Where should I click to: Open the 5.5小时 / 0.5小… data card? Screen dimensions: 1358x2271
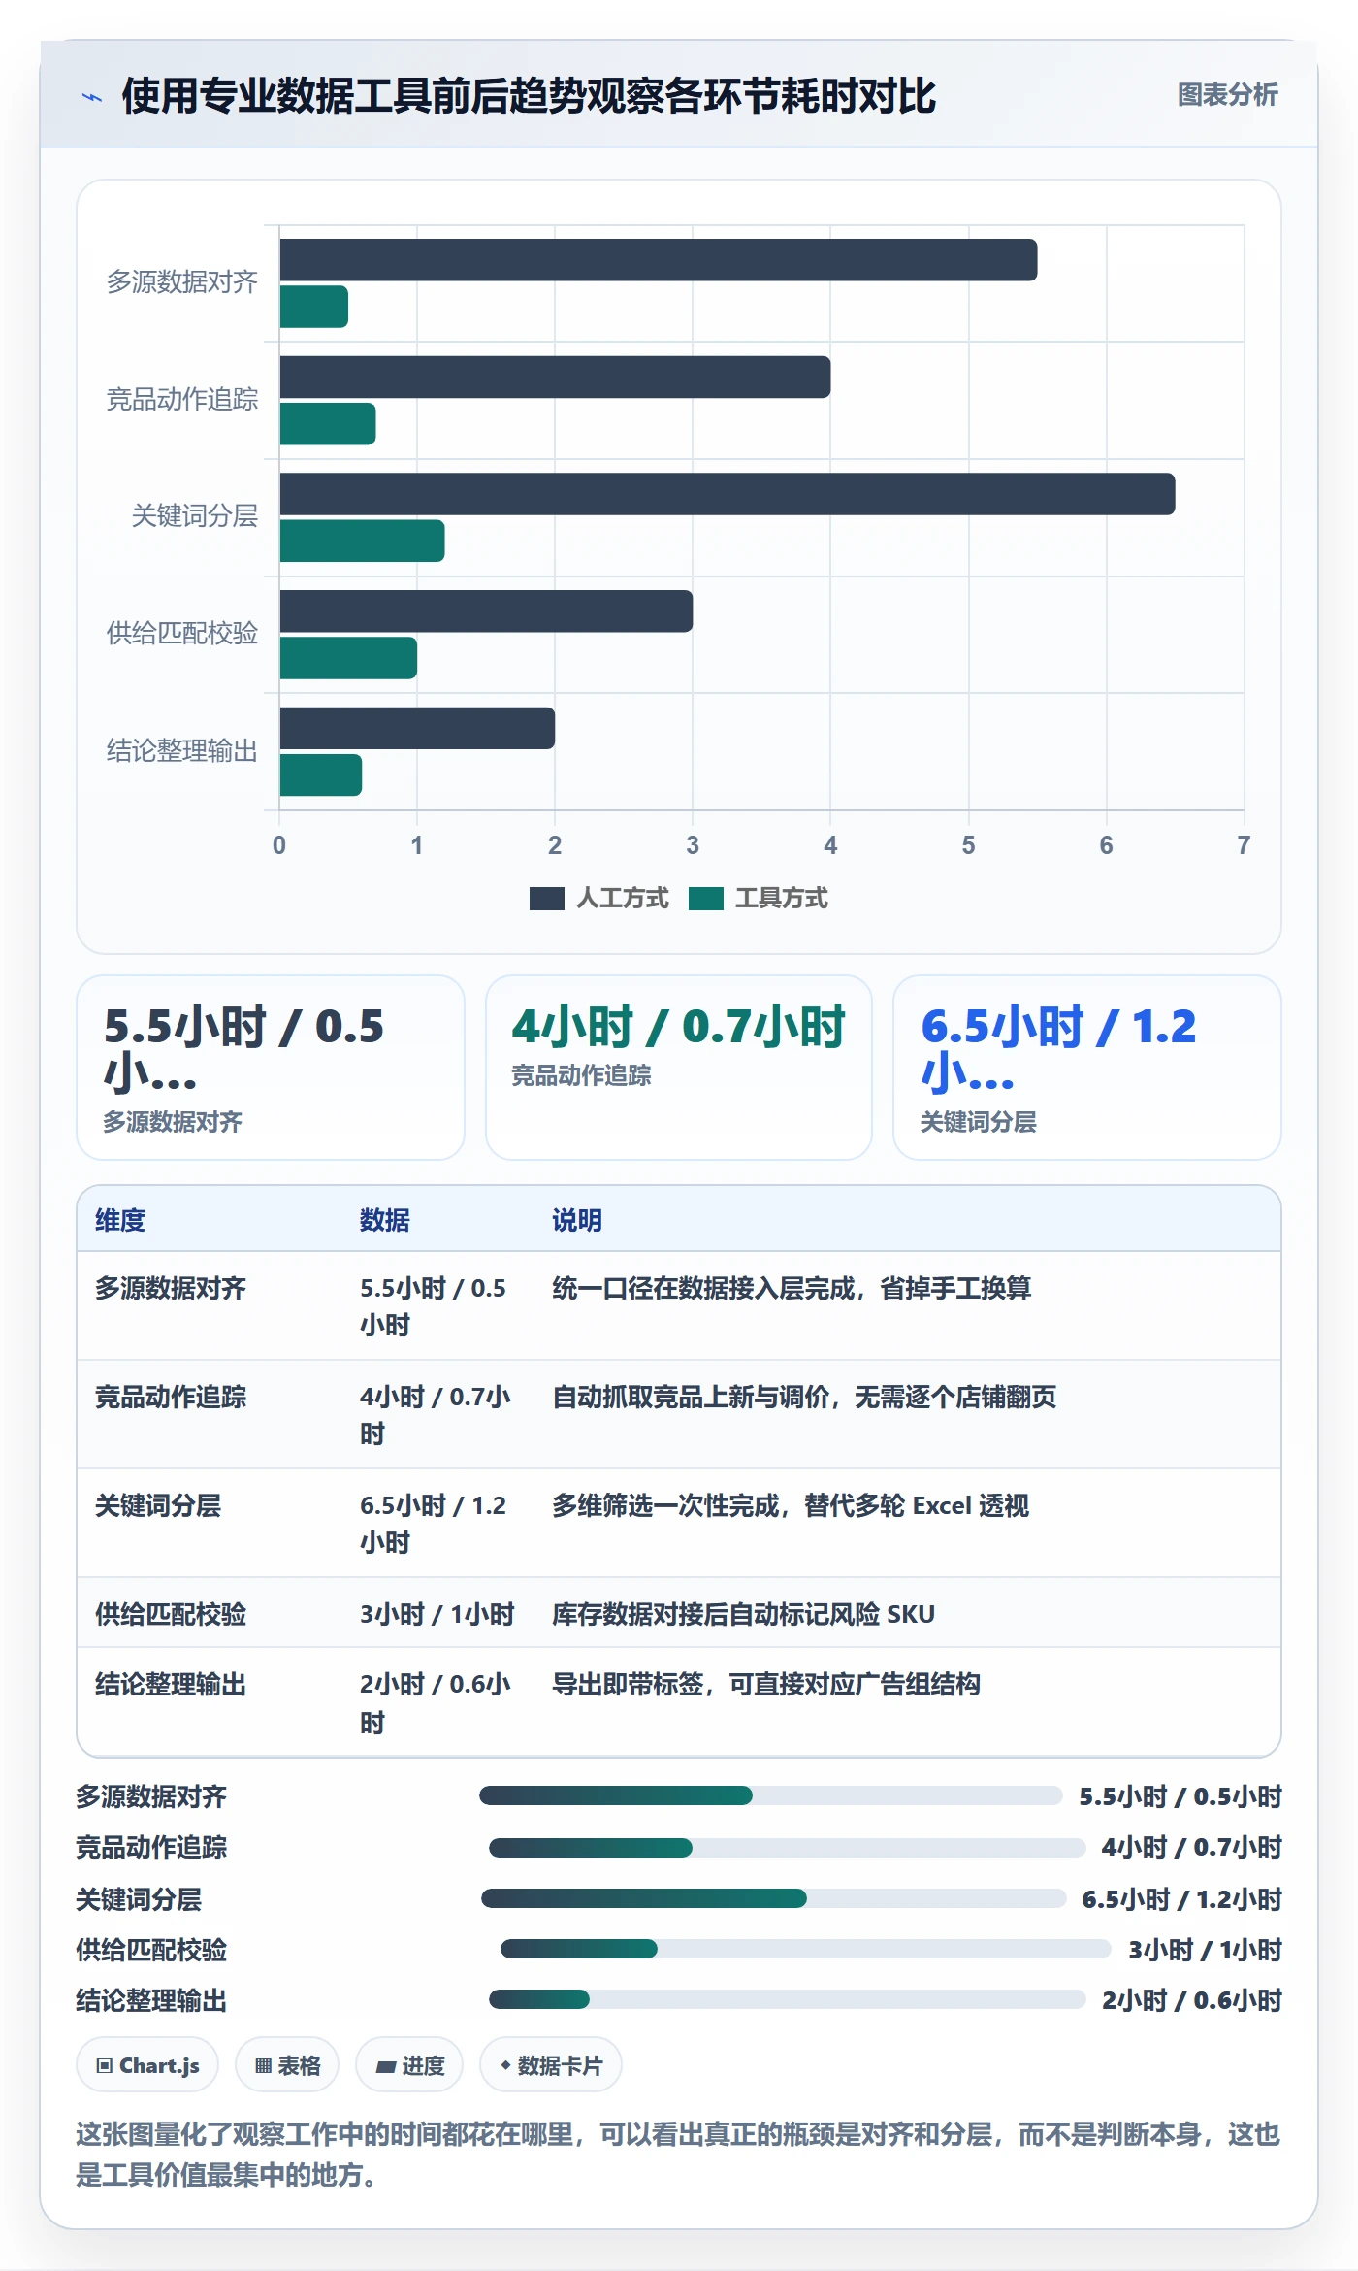click(271, 1068)
